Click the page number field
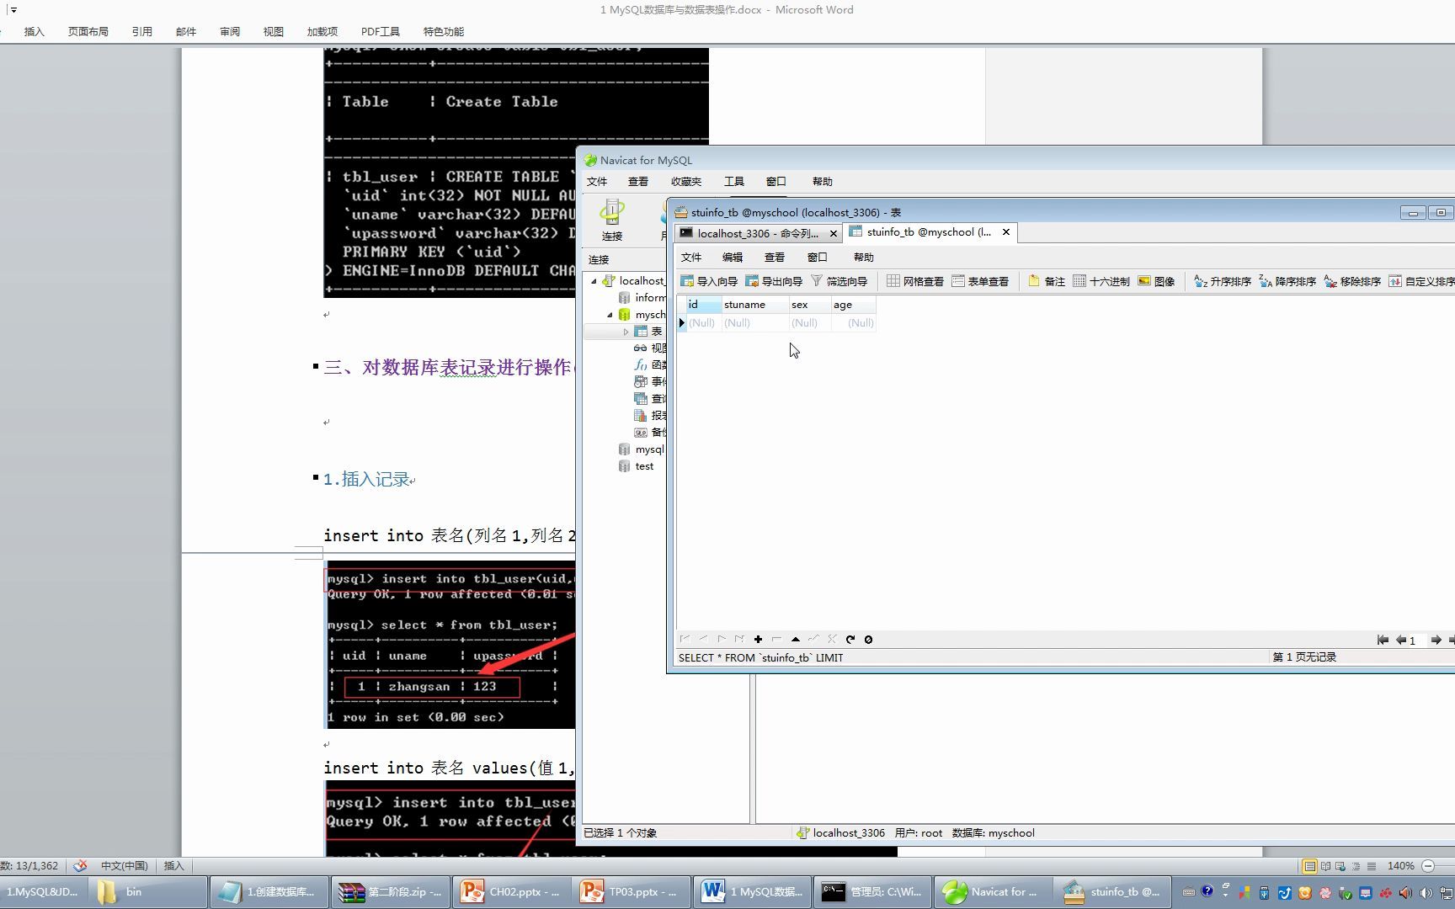Screen dimensions: 1455x909 pyautogui.click(x=1418, y=641)
